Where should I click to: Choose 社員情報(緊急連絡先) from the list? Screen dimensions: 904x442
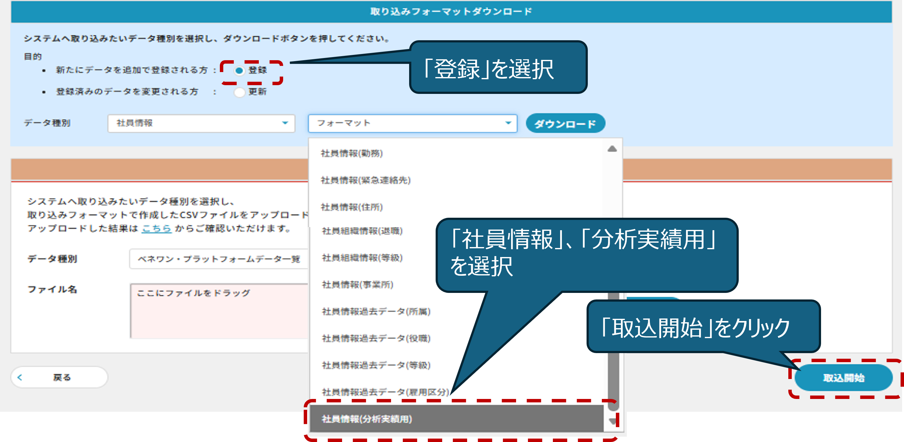point(365,180)
